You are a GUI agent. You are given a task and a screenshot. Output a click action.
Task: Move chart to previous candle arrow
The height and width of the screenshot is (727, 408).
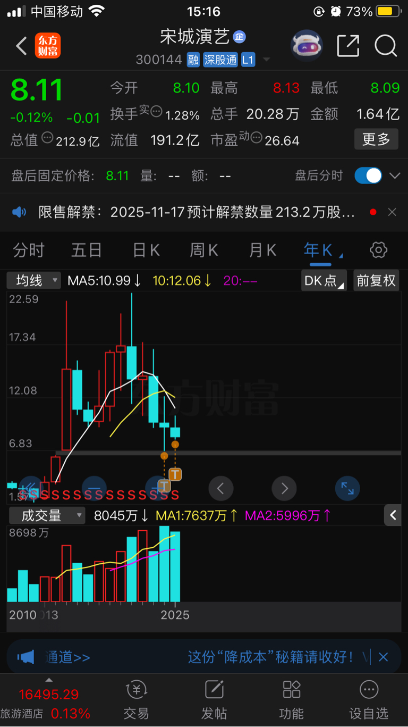point(221,488)
